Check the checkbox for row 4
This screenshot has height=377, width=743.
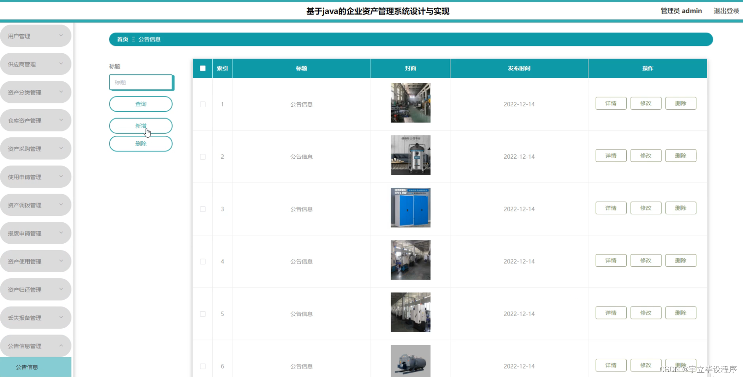(x=203, y=261)
